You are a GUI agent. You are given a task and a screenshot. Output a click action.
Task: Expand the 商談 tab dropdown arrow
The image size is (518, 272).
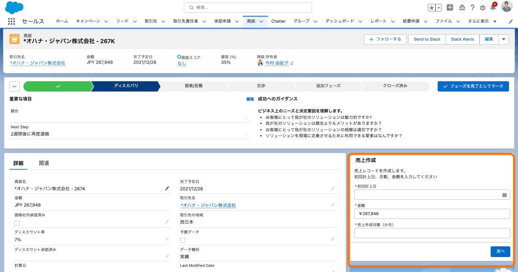tap(261, 21)
